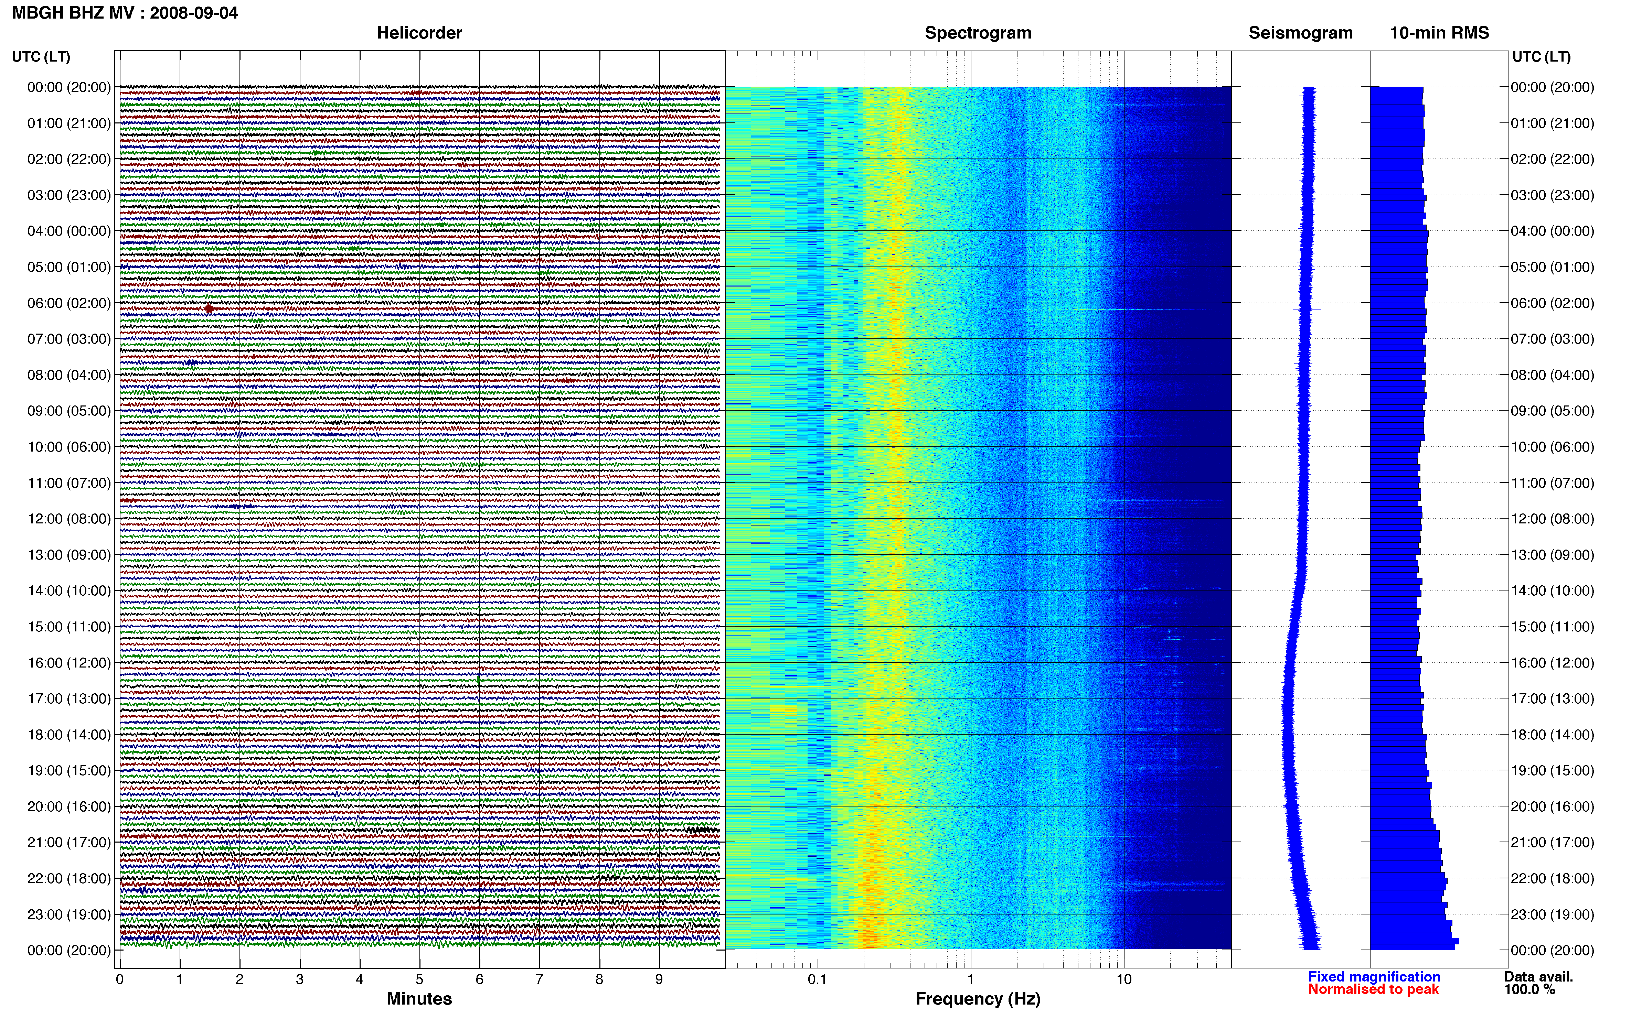Click the minute '0' tick label

119,979
